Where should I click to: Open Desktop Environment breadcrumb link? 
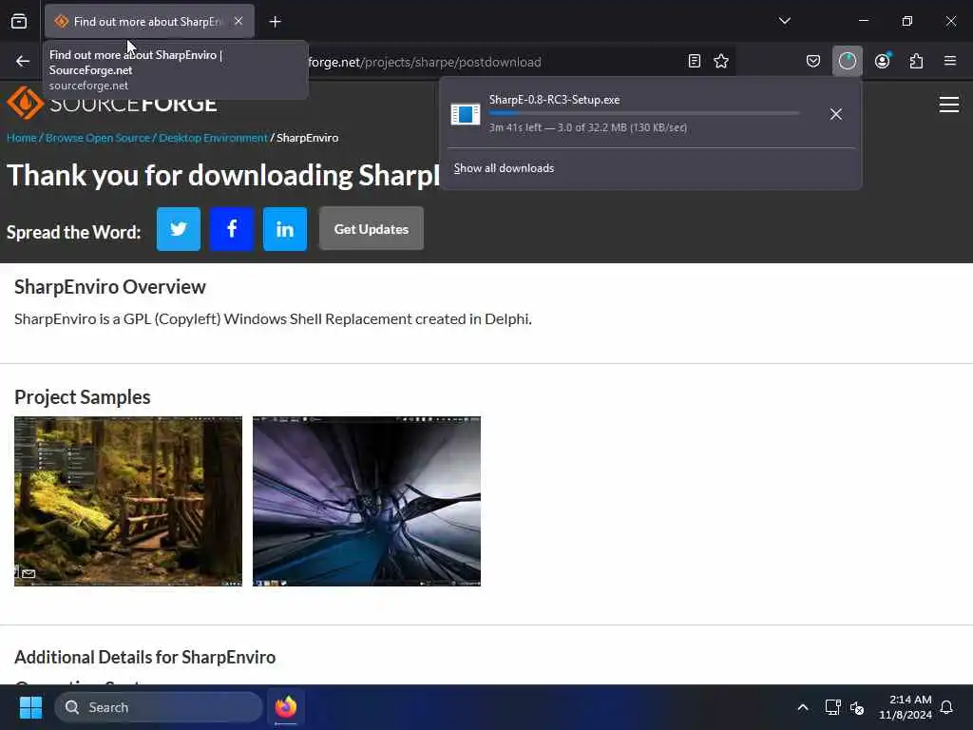pos(213,138)
